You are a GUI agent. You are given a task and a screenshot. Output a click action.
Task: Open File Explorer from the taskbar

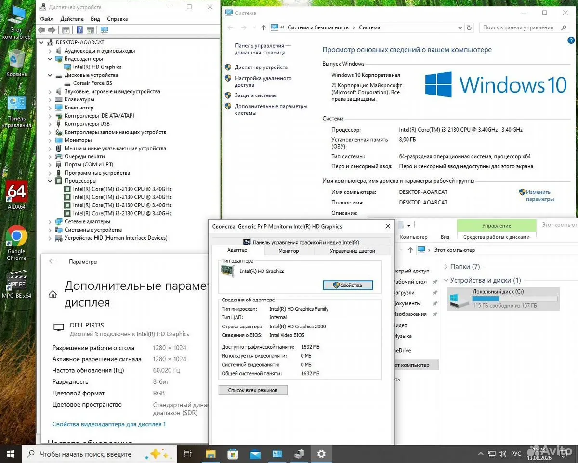pyautogui.click(x=210, y=454)
